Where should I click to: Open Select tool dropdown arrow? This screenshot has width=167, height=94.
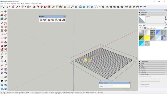tap(10, 7)
